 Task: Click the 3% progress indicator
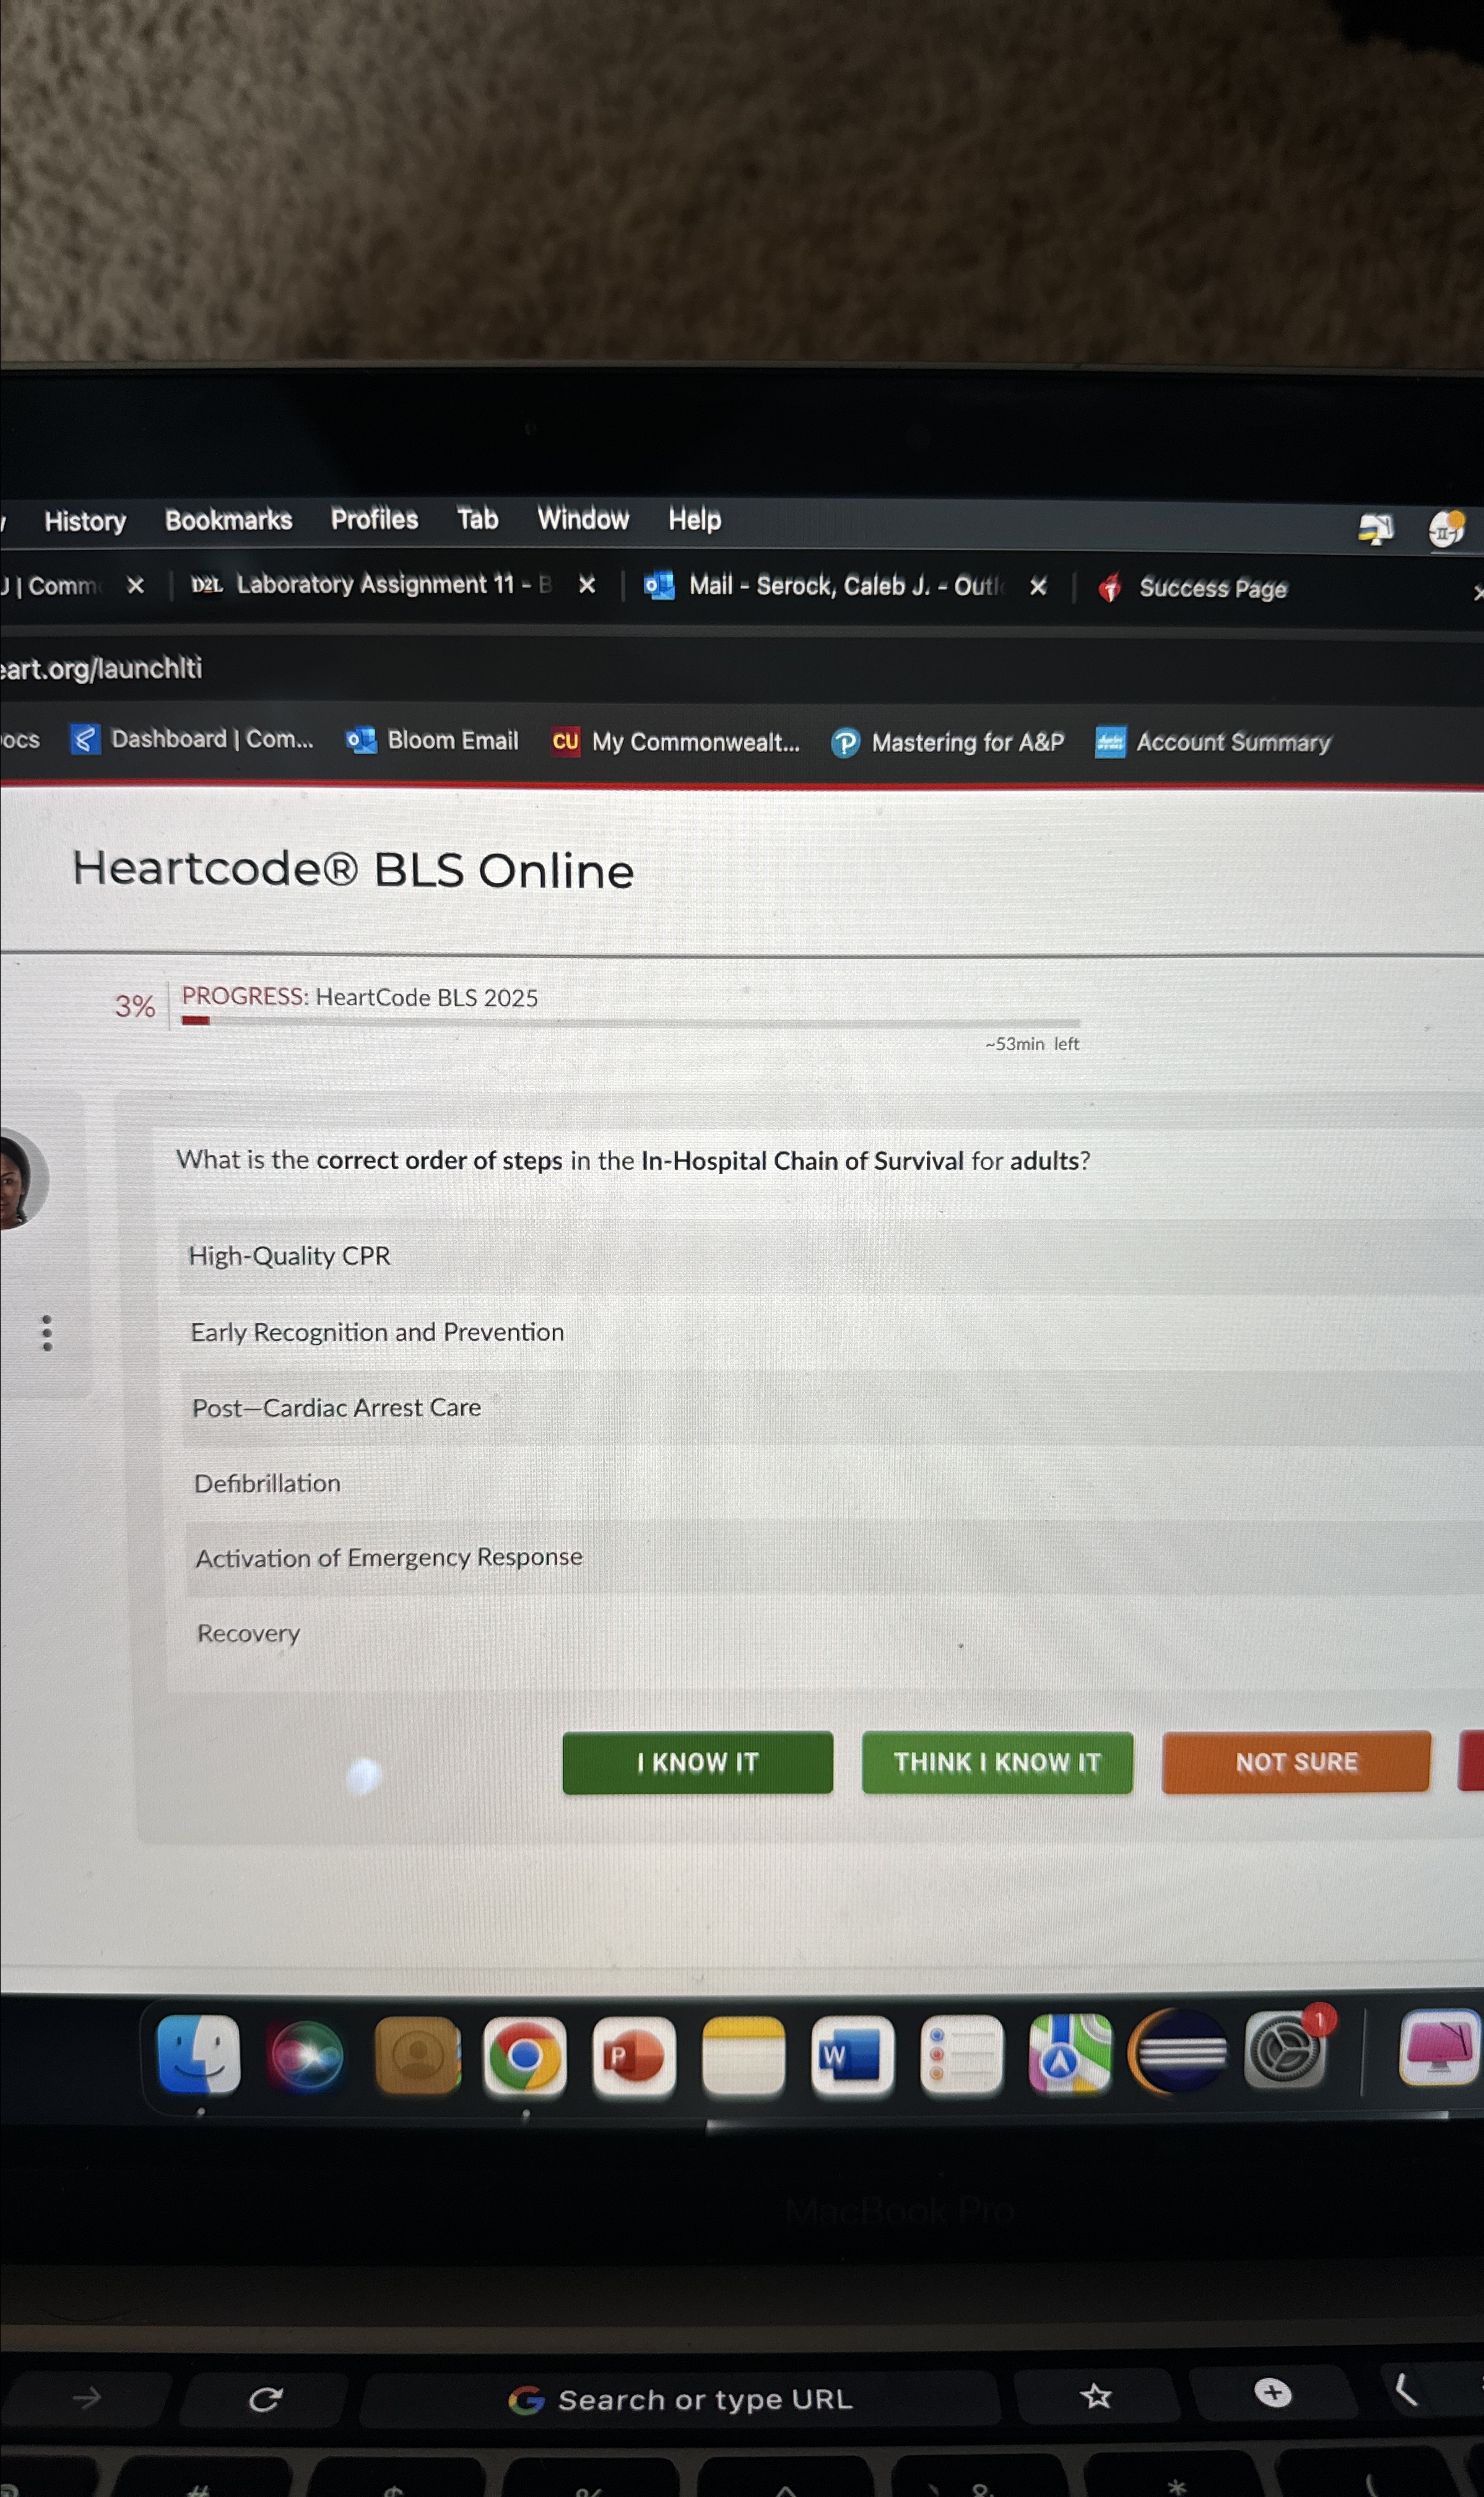pos(135,1006)
